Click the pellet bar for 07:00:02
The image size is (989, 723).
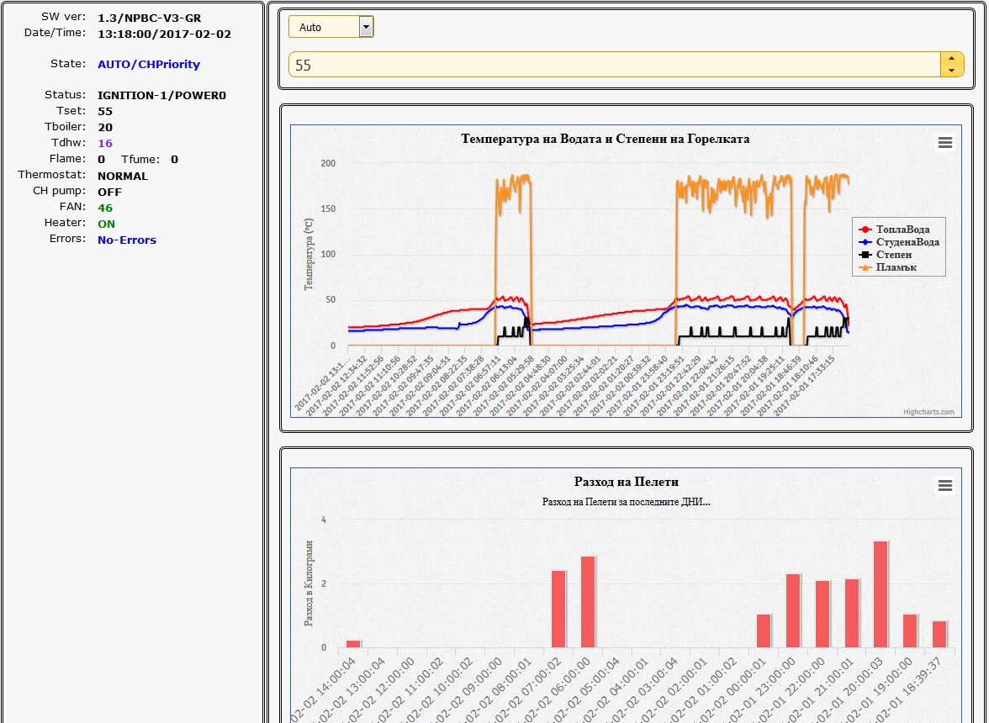tap(558, 609)
